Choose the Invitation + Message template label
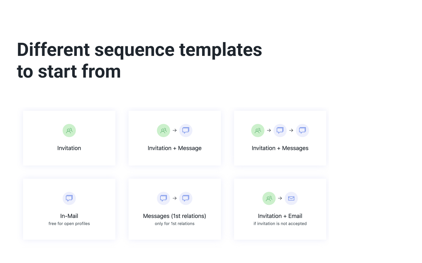Viewport: 422px width, 263px height. point(174,148)
